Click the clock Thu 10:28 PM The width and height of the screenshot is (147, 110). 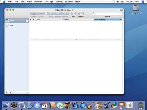(132, 2)
